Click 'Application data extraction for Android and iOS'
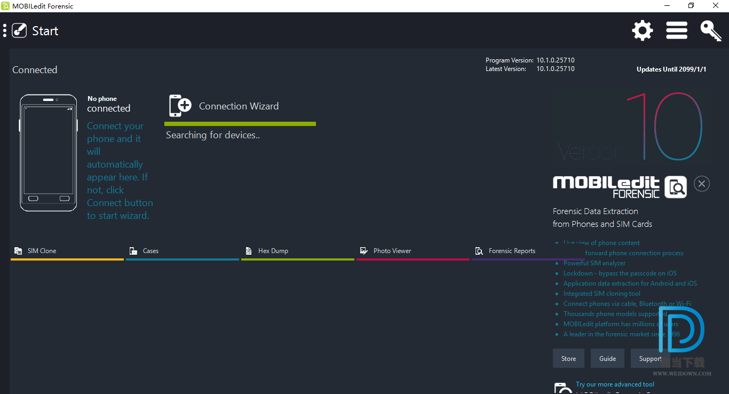 click(x=630, y=283)
